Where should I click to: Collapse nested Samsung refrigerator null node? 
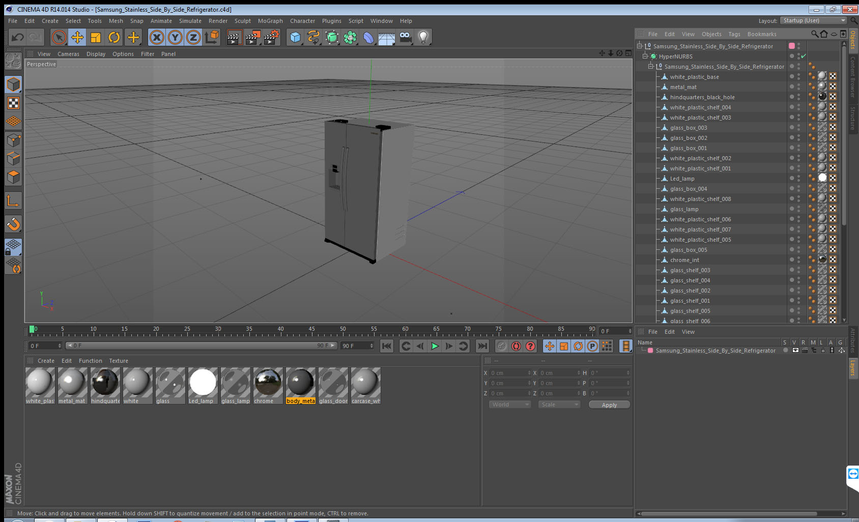tap(650, 66)
